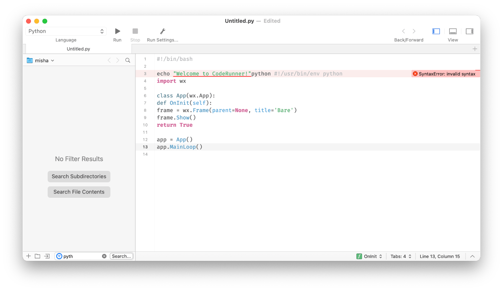Click Search File Contents

point(79,192)
